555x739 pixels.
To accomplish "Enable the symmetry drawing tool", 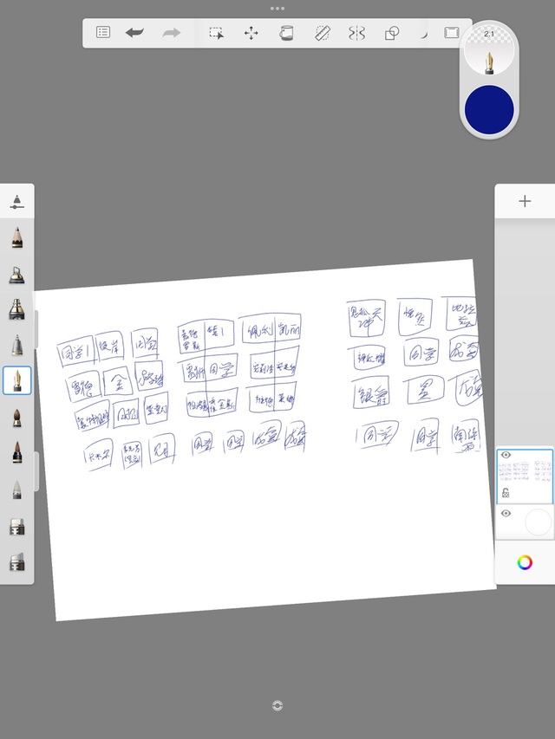I will coord(356,33).
